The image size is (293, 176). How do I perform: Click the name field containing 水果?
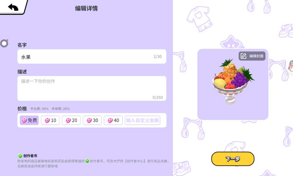point(92,57)
